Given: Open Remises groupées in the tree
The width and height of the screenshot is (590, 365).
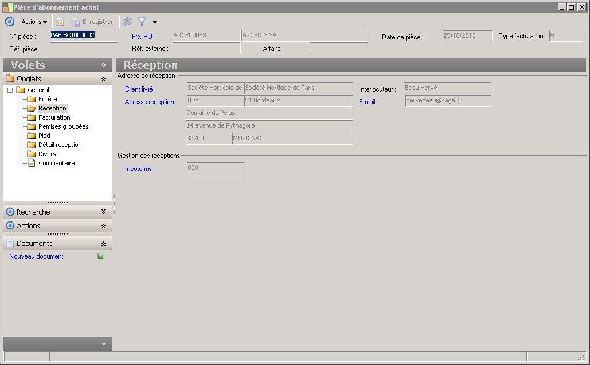Looking at the screenshot, I should [63, 126].
